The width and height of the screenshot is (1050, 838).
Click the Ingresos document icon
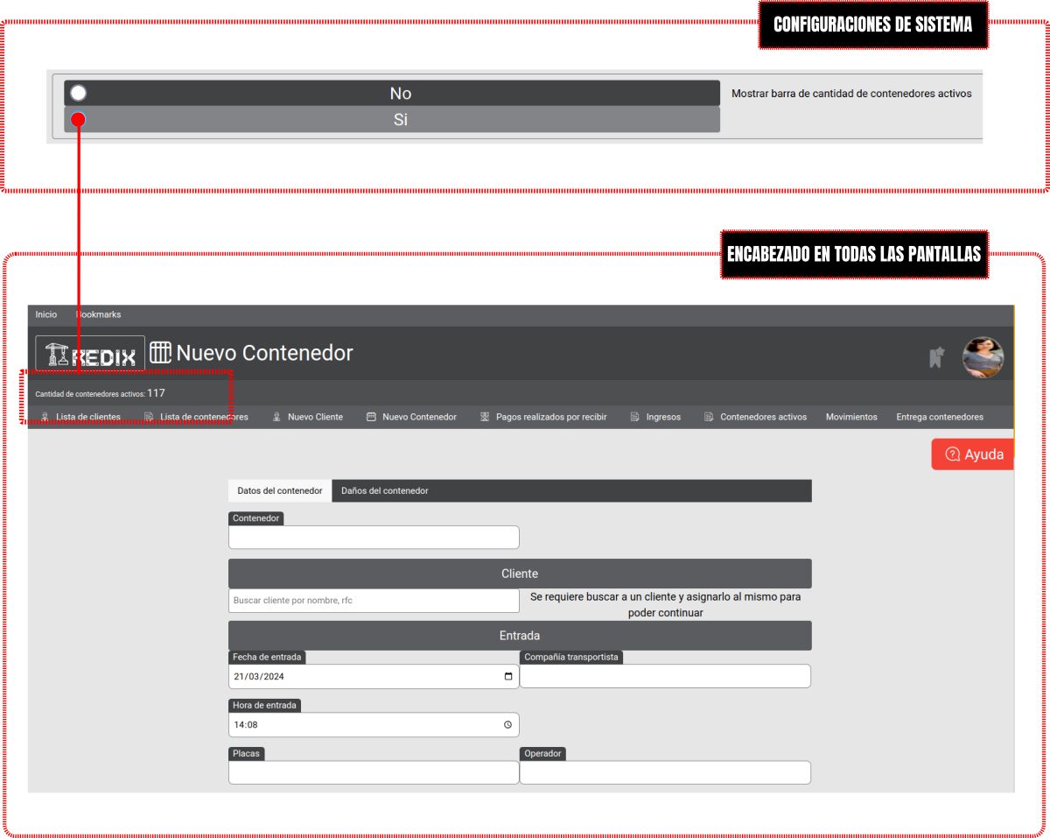tap(634, 418)
